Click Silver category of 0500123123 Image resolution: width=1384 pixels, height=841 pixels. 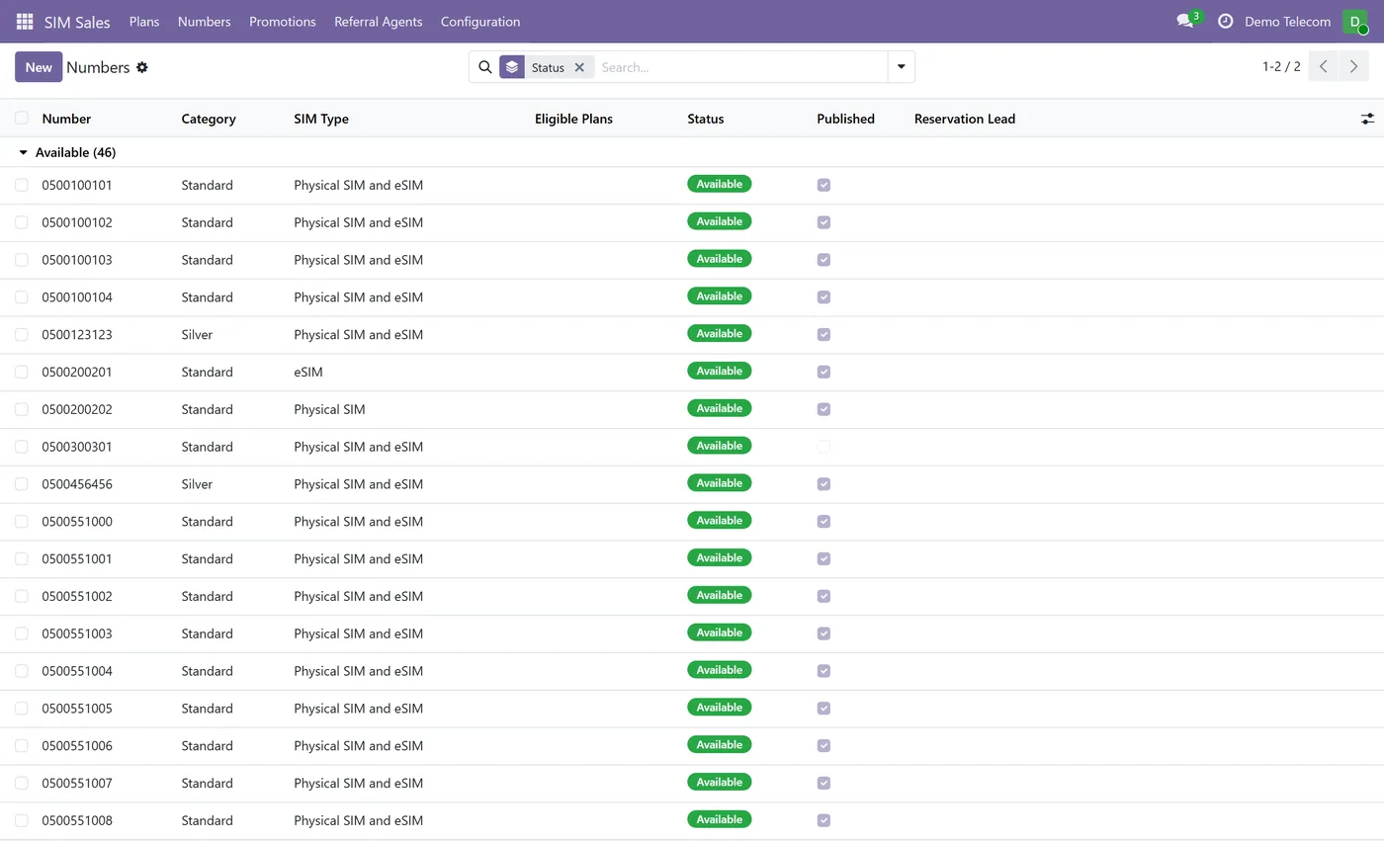pyautogui.click(x=197, y=335)
